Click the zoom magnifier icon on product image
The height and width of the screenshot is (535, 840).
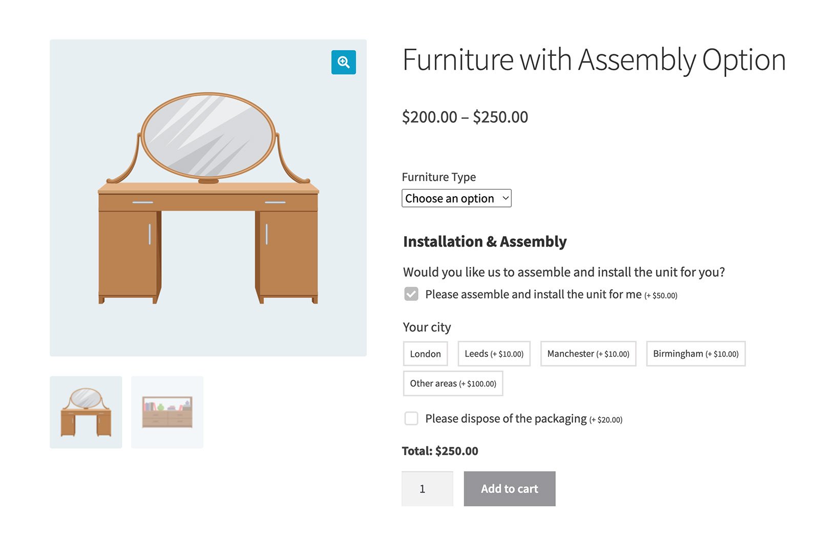point(343,62)
